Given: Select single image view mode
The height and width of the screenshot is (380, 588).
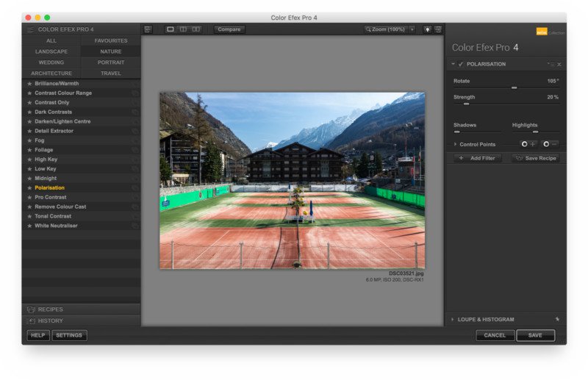Looking at the screenshot, I should (x=171, y=29).
